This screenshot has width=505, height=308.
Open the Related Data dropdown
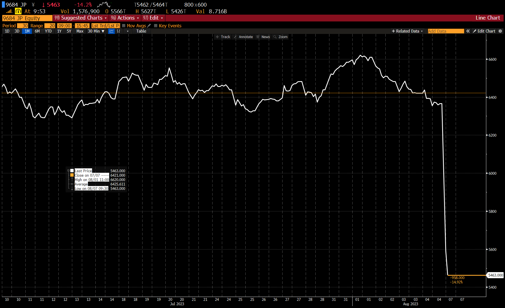coord(407,31)
